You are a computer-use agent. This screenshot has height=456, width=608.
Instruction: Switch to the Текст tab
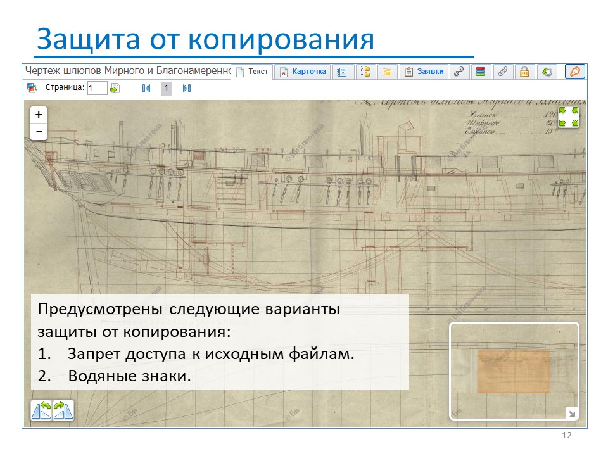tap(253, 72)
